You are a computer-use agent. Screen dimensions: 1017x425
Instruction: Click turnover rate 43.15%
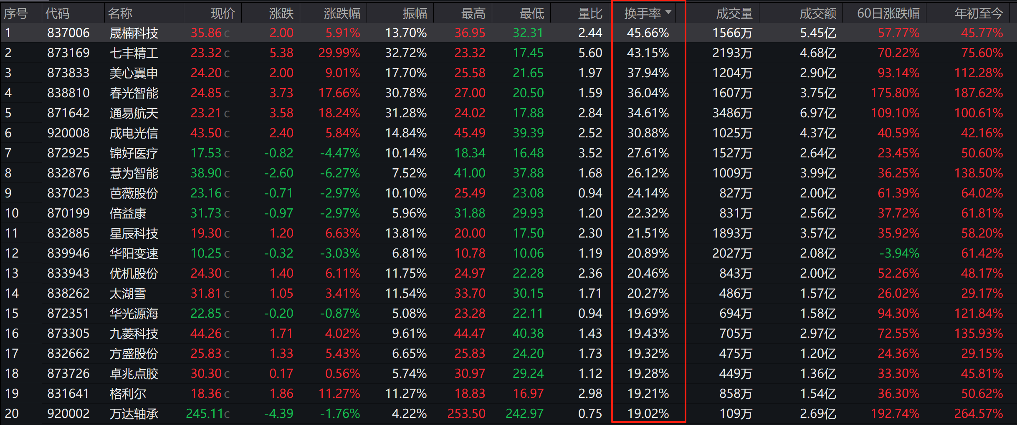click(648, 53)
